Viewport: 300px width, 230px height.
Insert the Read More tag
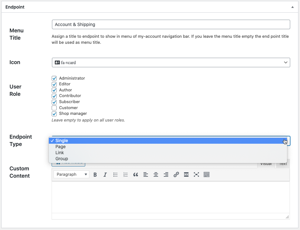pos(186,174)
